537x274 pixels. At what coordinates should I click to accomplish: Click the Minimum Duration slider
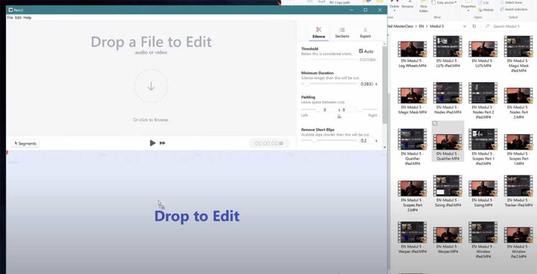[329, 84]
